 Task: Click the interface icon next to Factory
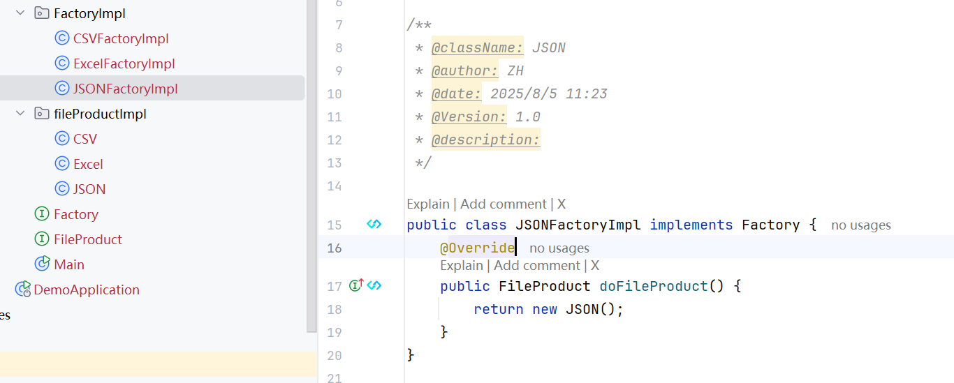[42, 214]
